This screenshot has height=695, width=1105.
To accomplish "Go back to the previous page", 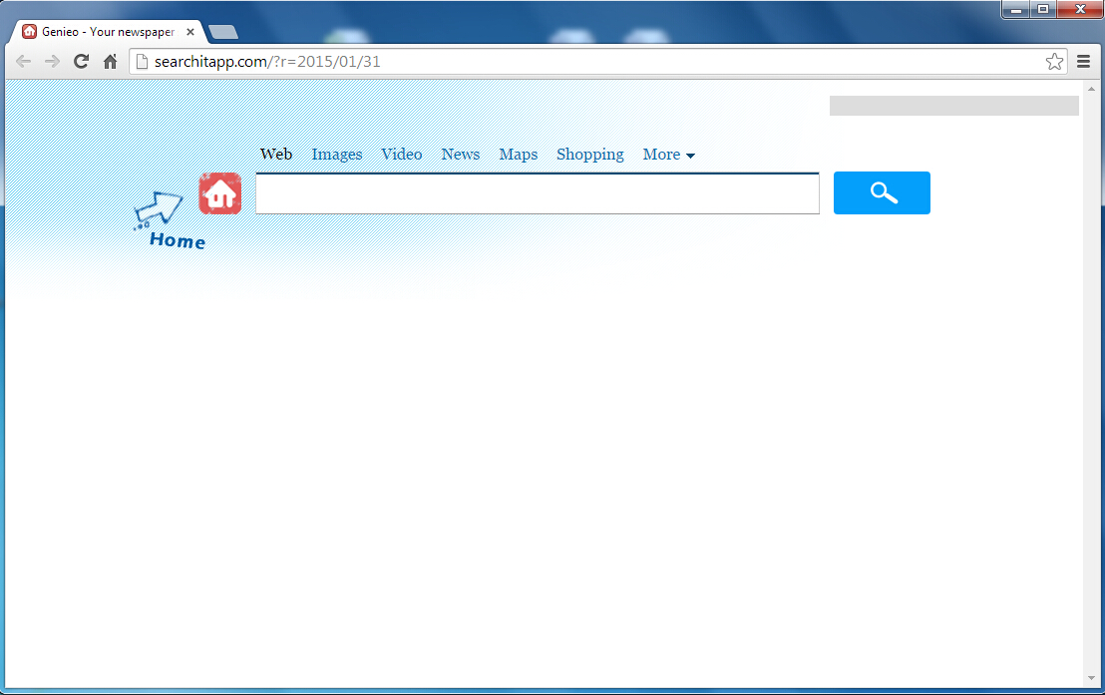I will pos(23,62).
